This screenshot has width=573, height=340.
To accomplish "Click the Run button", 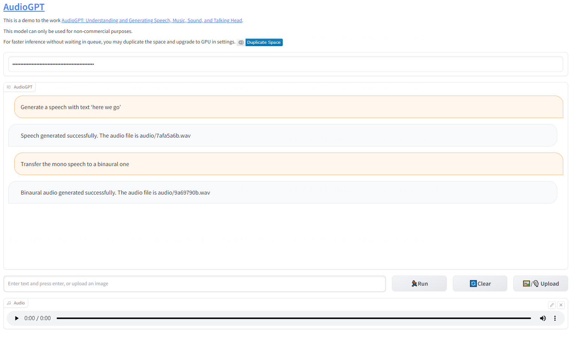I will [419, 284].
